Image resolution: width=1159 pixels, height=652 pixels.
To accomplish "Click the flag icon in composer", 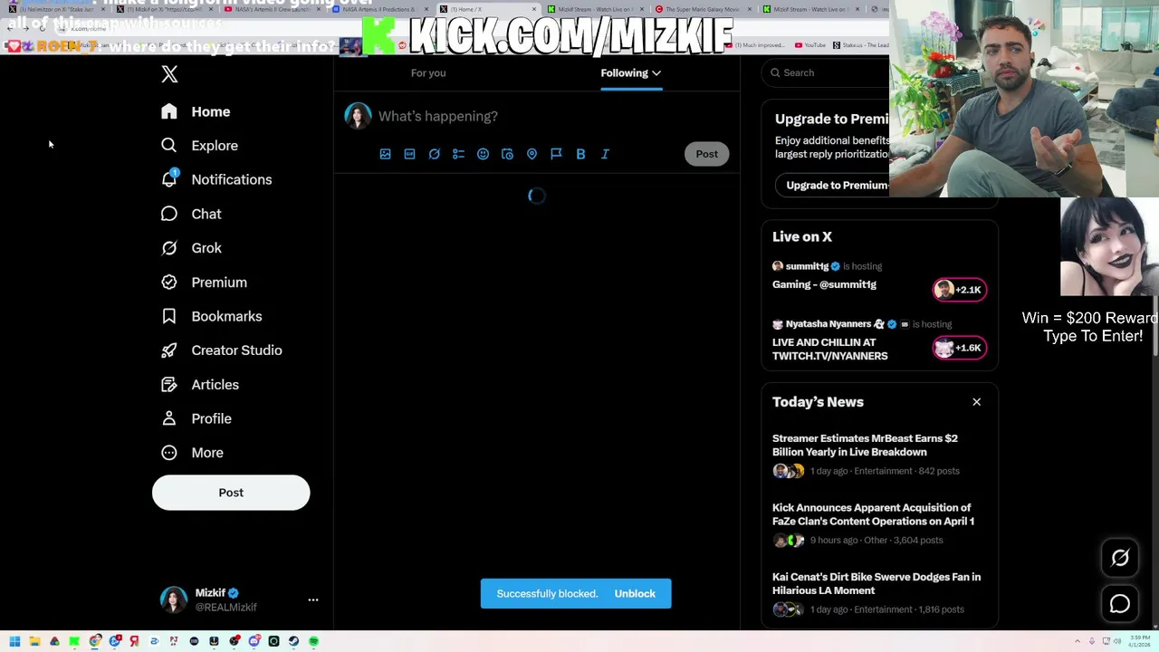I will tap(556, 154).
